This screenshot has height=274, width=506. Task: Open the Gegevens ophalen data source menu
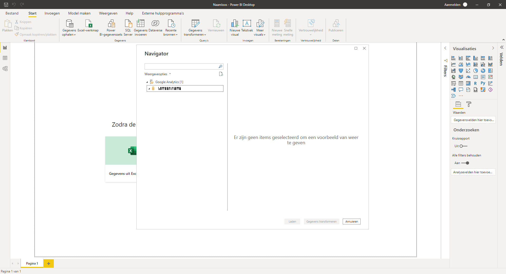click(69, 28)
